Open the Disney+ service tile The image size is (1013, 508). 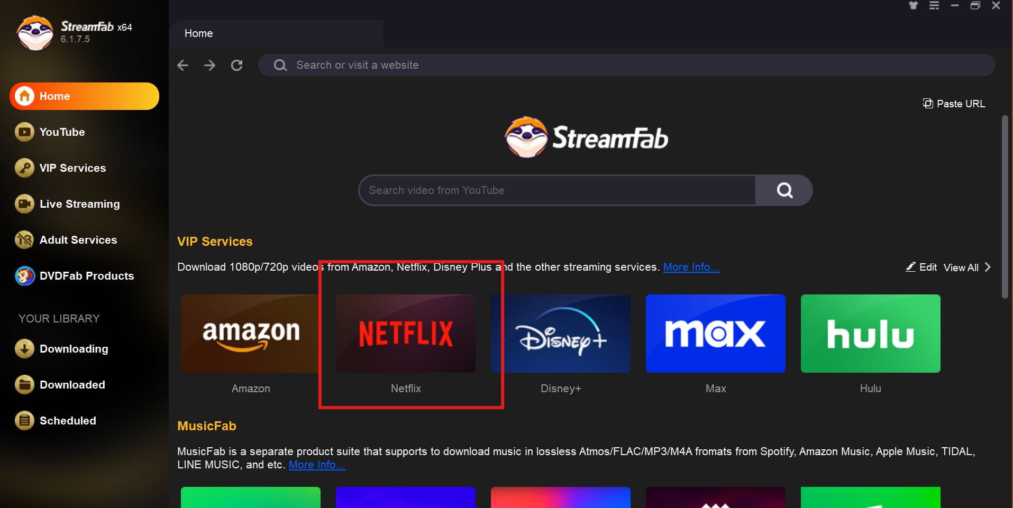(561, 334)
